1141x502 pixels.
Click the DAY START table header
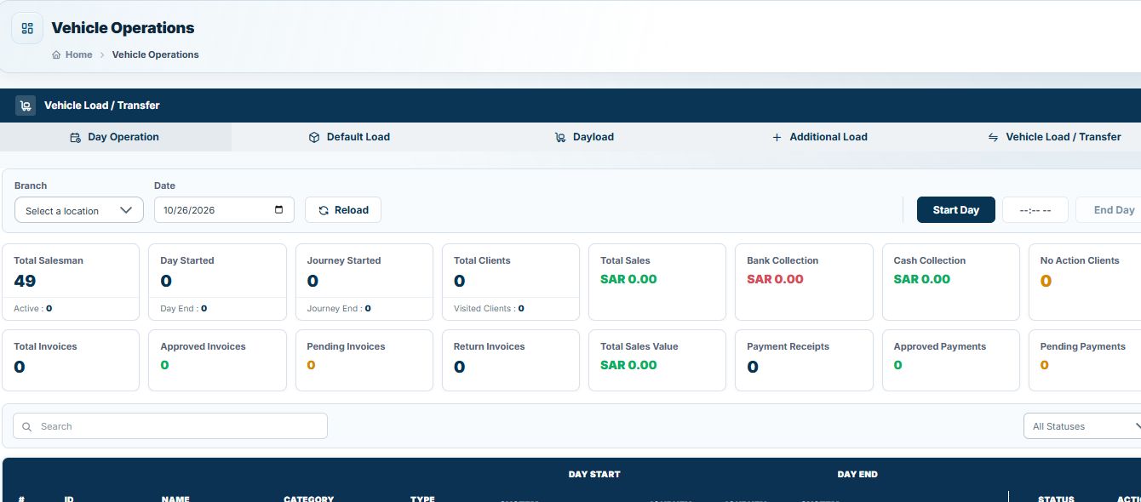[x=594, y=474]
